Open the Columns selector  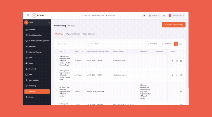pos(152,44)
